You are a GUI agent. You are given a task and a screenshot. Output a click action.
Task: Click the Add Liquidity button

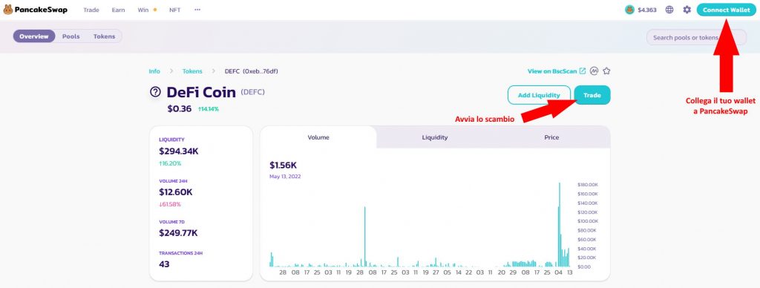[539, 95]
